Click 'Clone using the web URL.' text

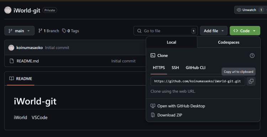point(173,91)
